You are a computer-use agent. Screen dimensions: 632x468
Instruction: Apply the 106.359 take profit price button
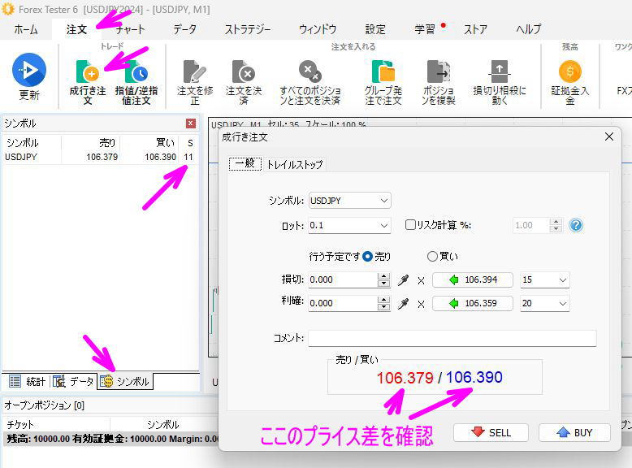pyautogui.click(x=473, y=303)
